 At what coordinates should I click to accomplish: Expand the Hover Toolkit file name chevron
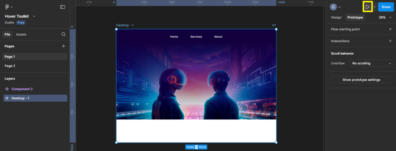pyautogui.click(x=34, y=16)
